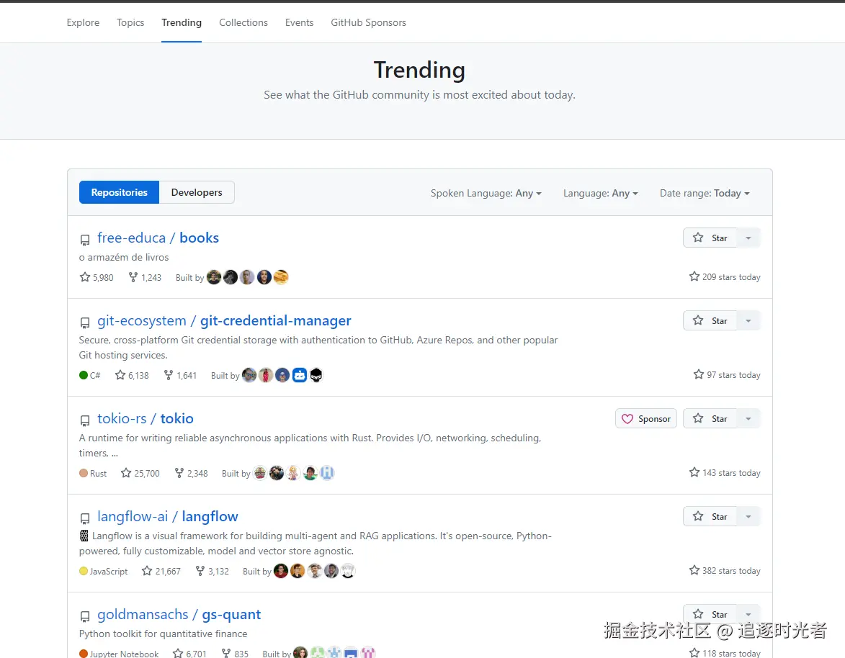Click first contributor avatar of tokio
Screen dimensions: 845x658
pos(260,473)
